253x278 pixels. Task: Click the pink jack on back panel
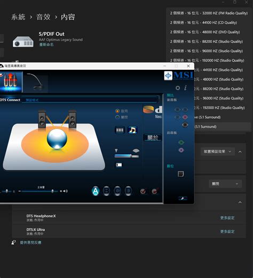(185, 117)
